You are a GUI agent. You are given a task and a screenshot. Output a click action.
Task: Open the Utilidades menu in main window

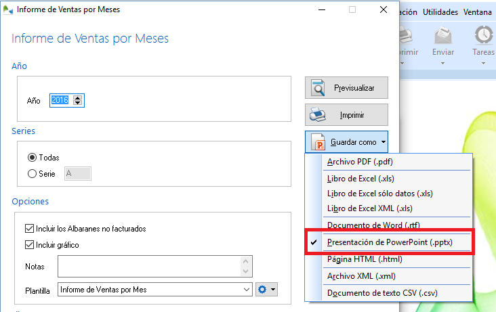point(440,12)
